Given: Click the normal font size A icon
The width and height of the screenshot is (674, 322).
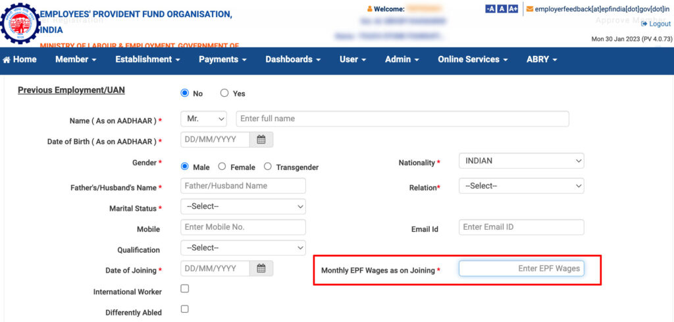Looking at the screenshot, I should [502, 9].
